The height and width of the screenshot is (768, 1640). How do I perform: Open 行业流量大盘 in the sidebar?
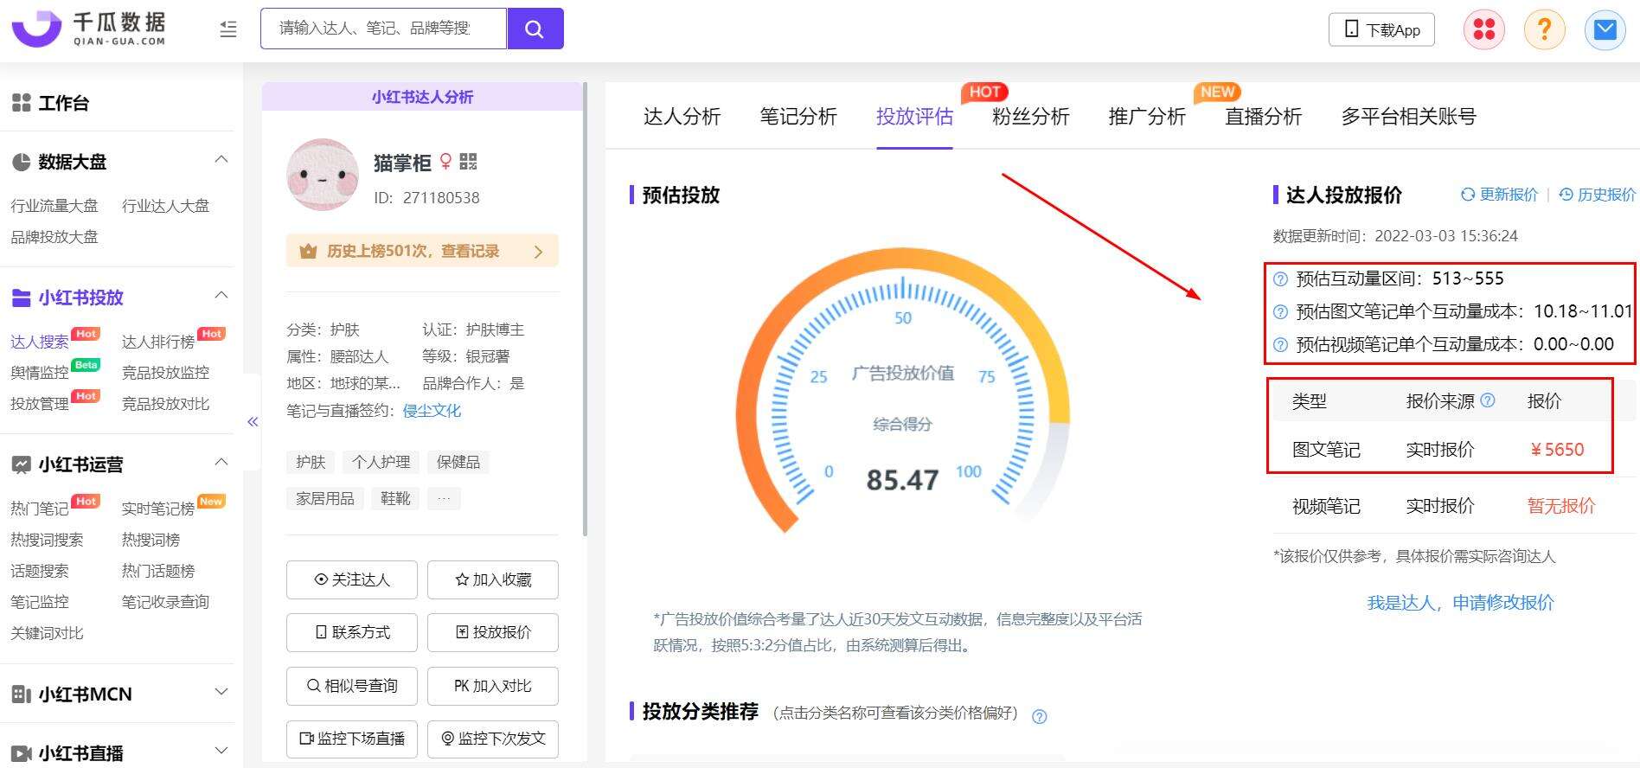[54, 206]
